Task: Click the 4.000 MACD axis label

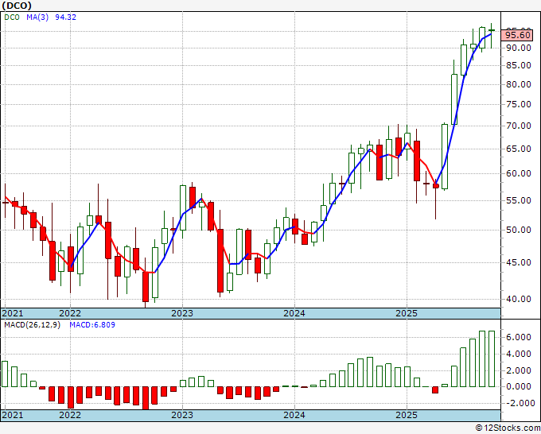Action: tap(519, 354)
